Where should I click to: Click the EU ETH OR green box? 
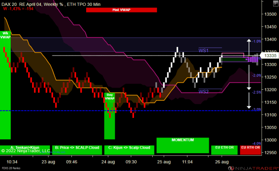tap(225, 150)
